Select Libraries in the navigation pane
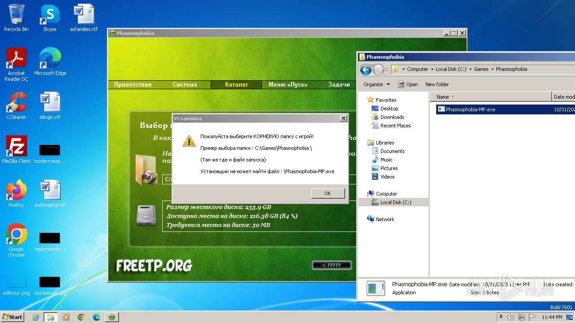575x323 pixels. (x=385, y=143)
